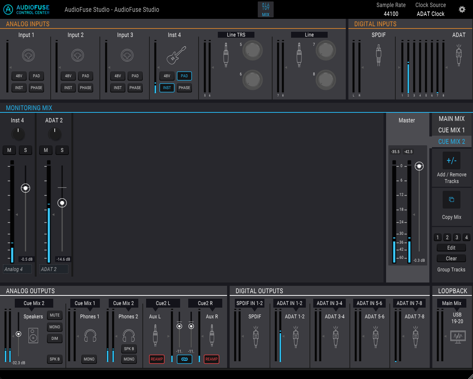The width and height of the screenshot is (473, 379).
Task: Select the Line TRS mode label
Action: pos(236,35)
